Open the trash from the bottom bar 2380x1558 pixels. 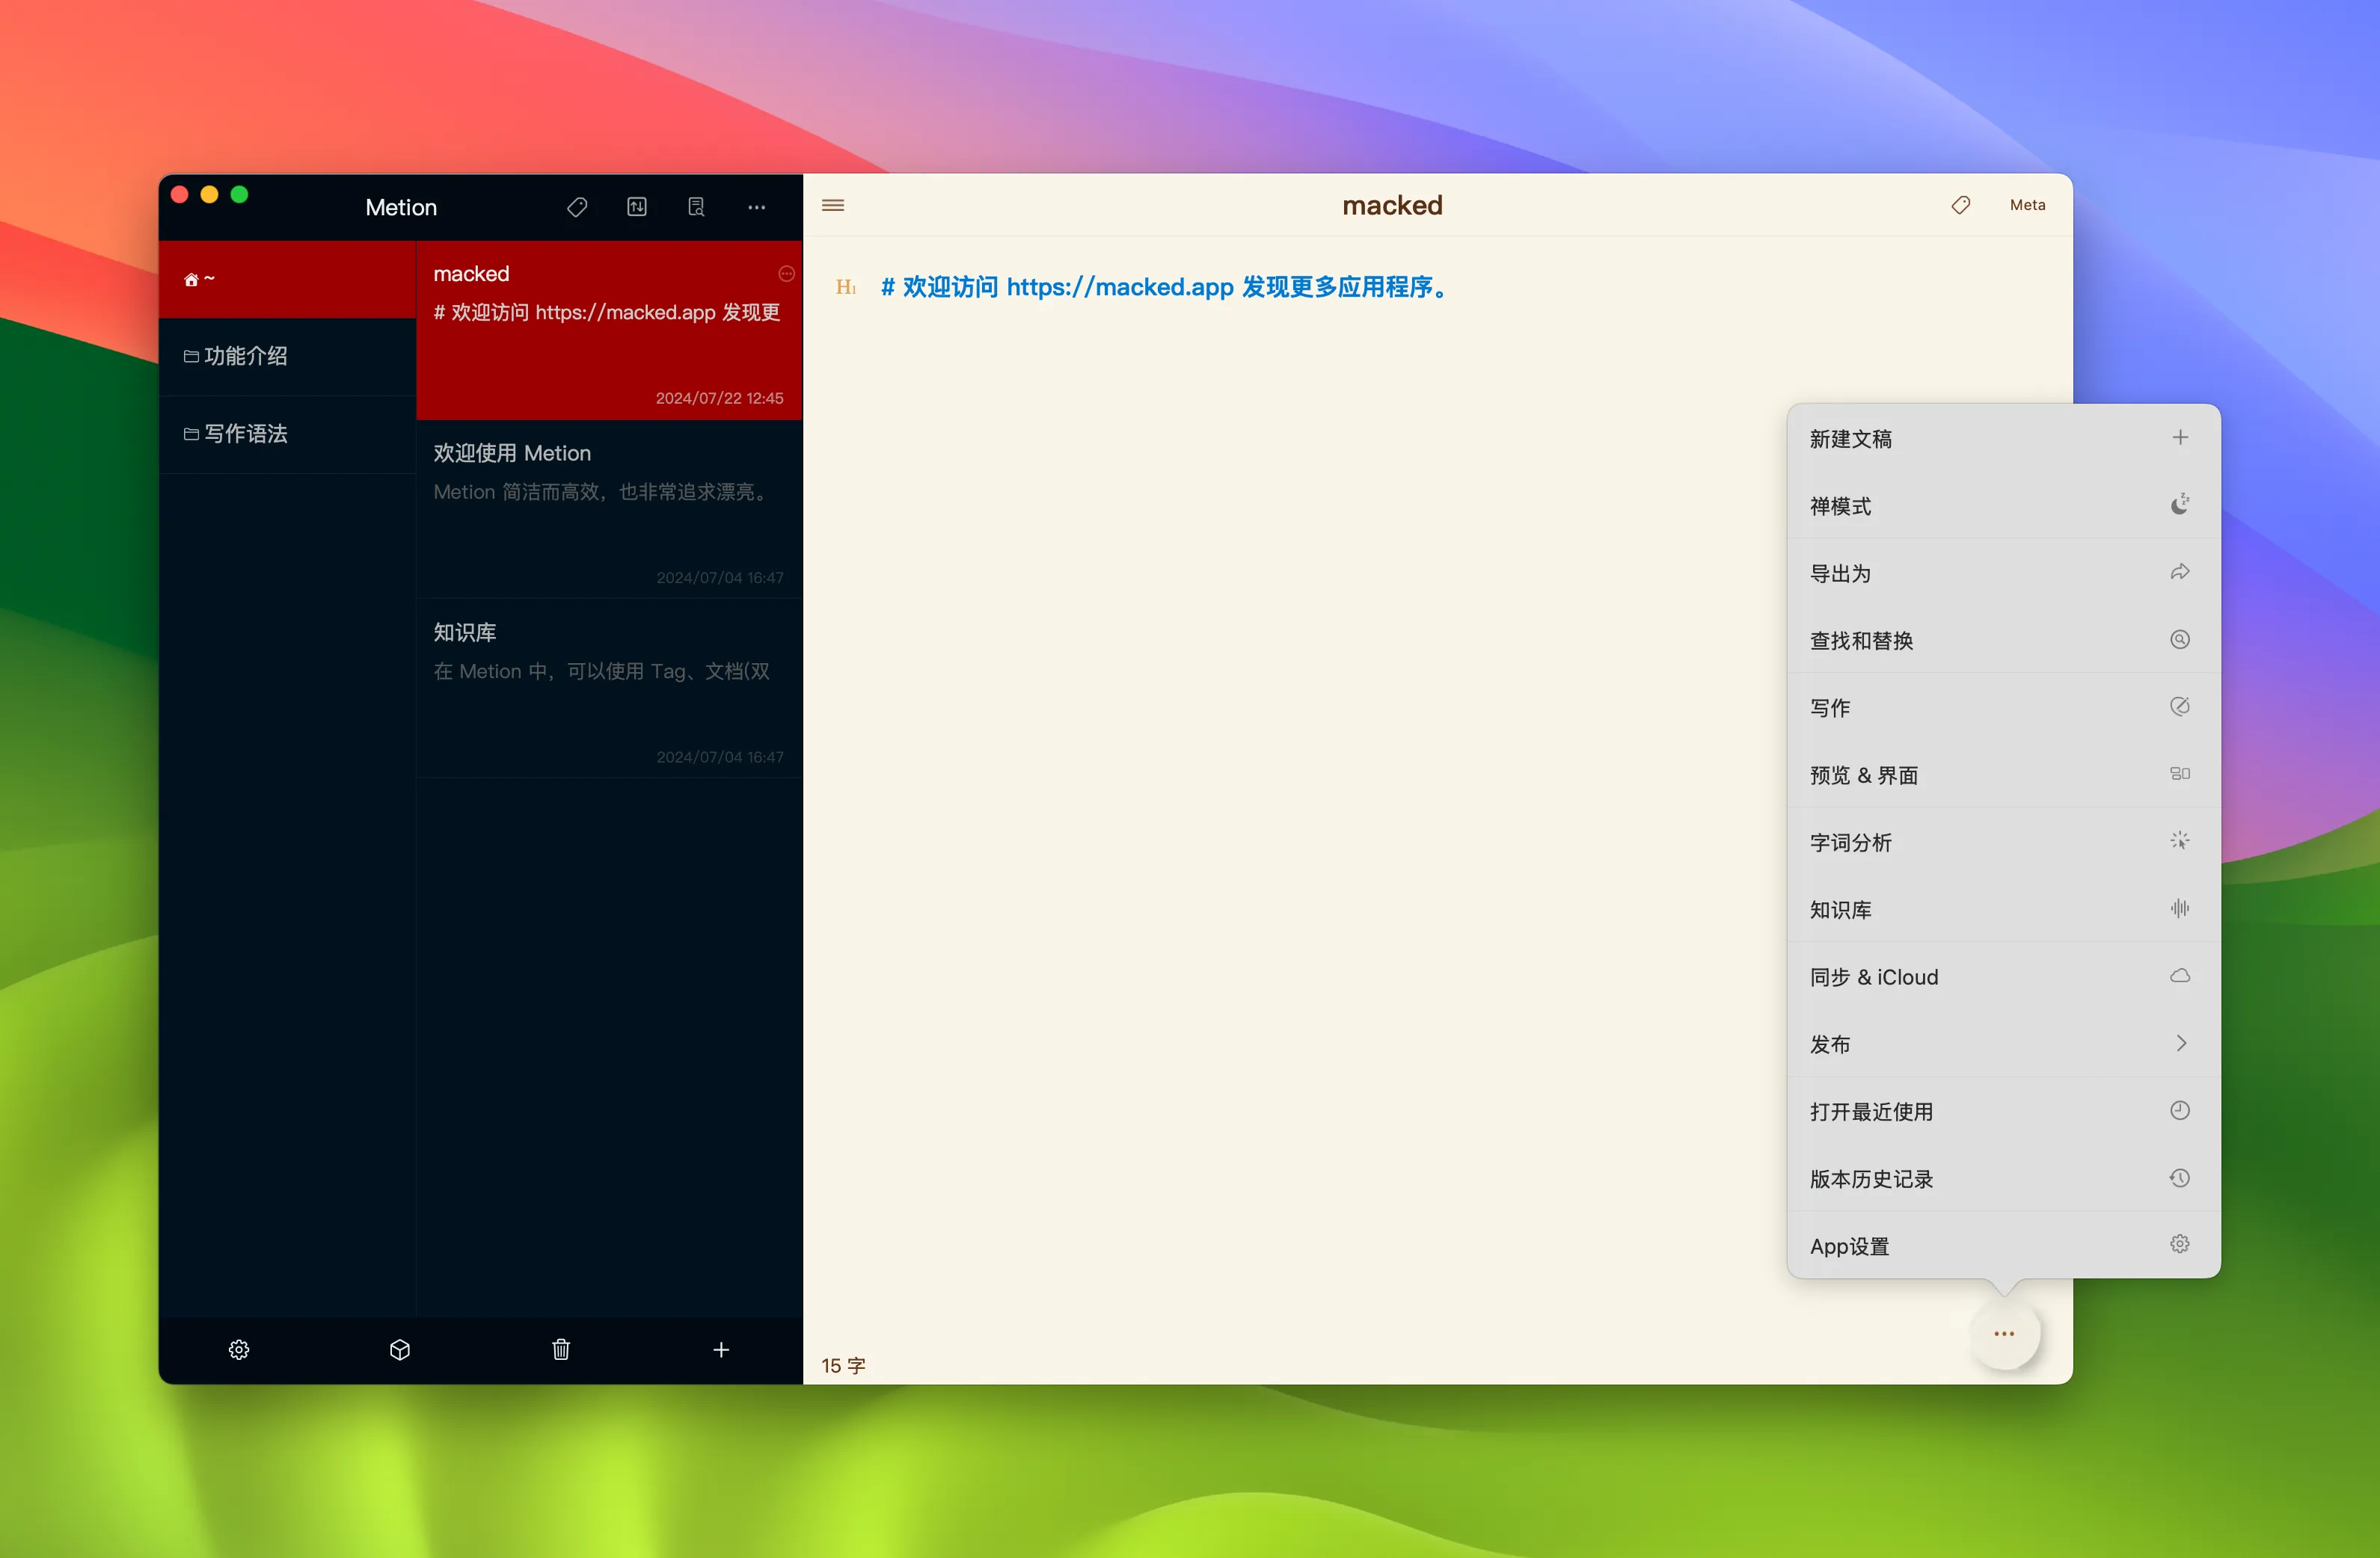pyautogui.click(x=561, y=1349)
